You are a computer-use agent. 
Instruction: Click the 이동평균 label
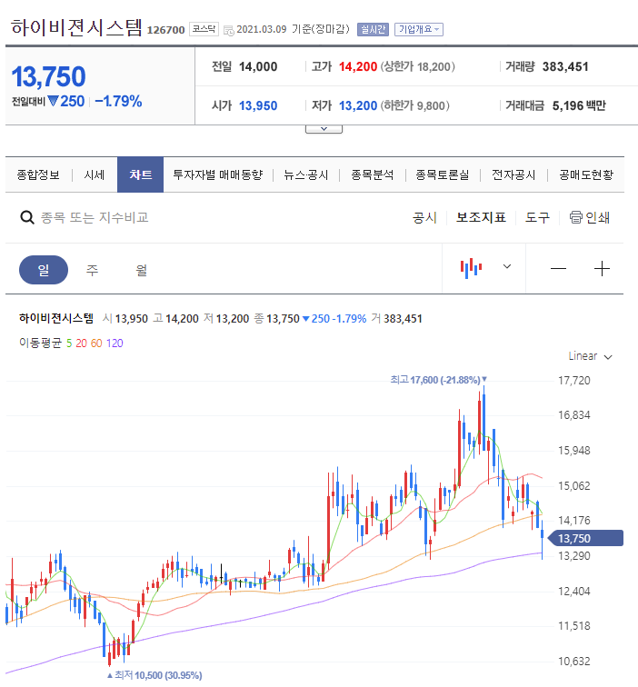(40, 343)
